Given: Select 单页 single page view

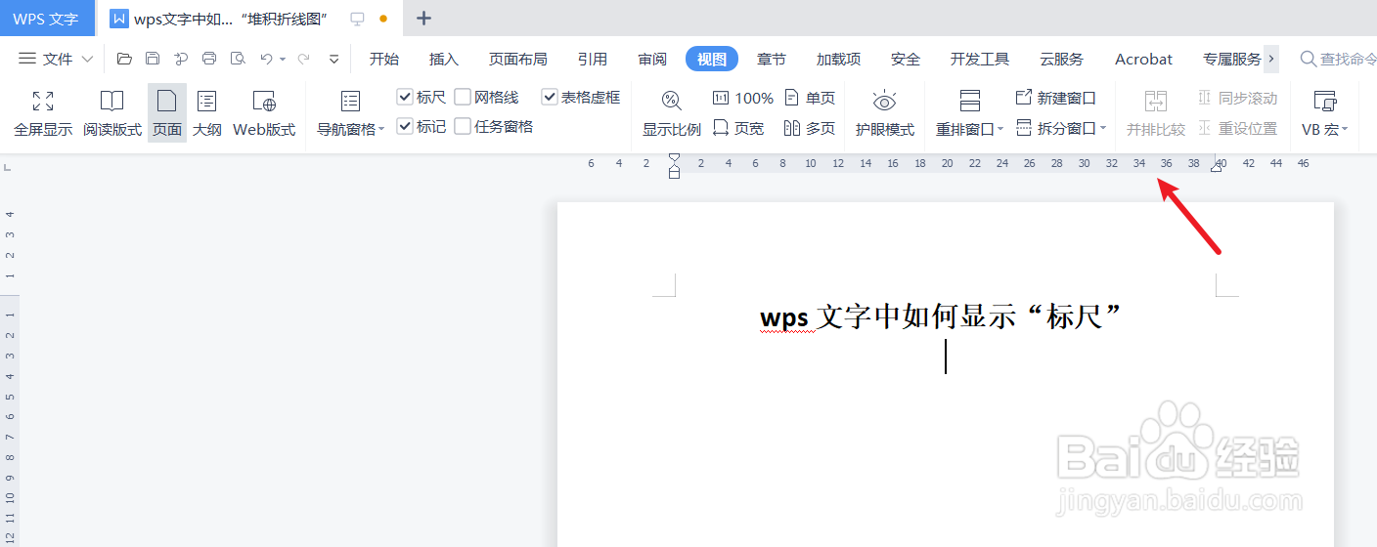Looking at the screenshot, I should point(810,98).
